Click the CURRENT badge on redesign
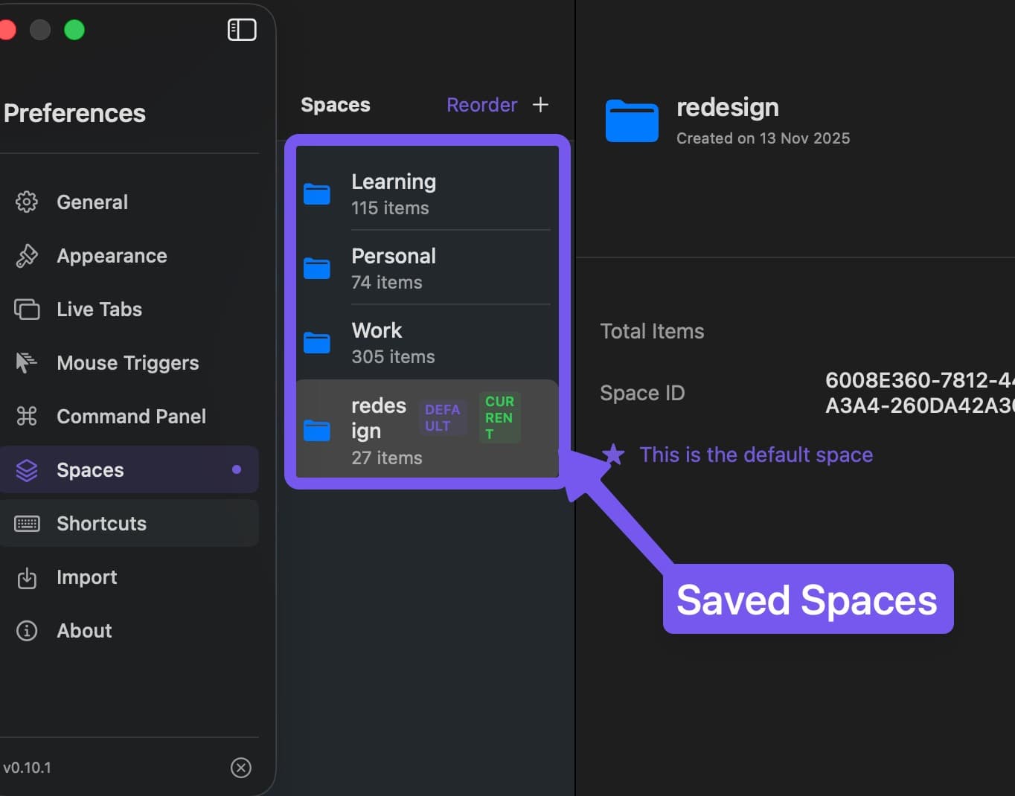1015x796 pixels. [x=499, y=417]
